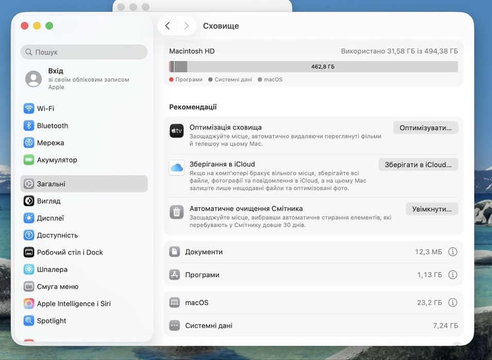This screenshot has width=492, height=360.
Task: Click the trash can icon
Action: point(177,212)
